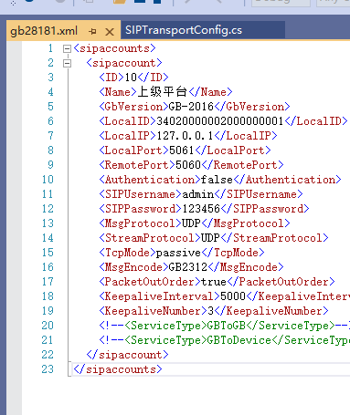
Task: Click line number 20 in the gutter
Action: 48,326
